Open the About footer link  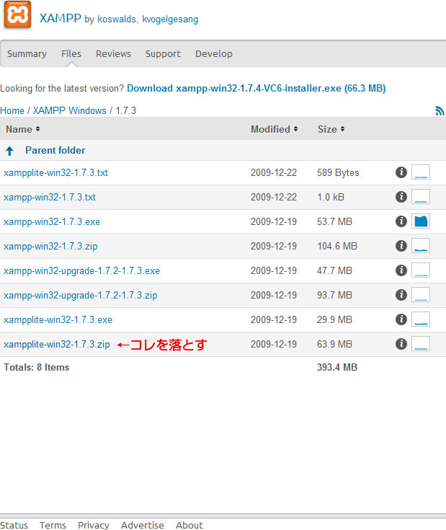(x=189, y=525)
